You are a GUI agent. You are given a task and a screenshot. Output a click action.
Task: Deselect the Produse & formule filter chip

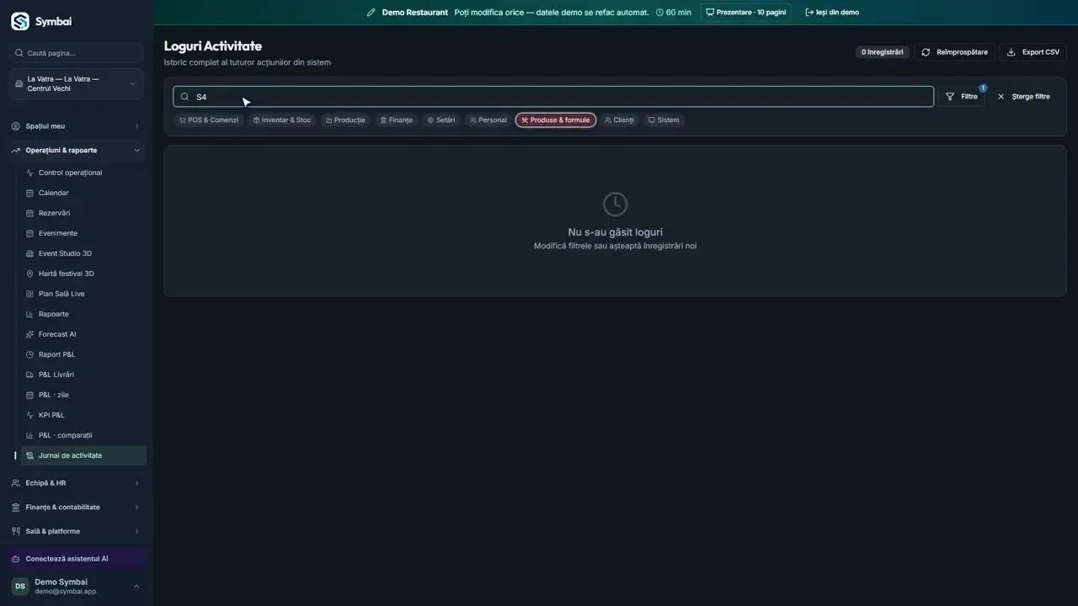click(x=556, y=120)
